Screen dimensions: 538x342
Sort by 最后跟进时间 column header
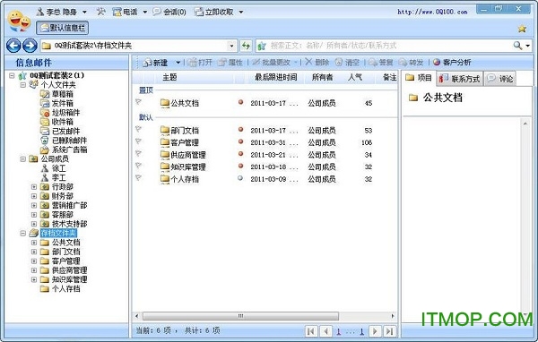tap(276, 78)
